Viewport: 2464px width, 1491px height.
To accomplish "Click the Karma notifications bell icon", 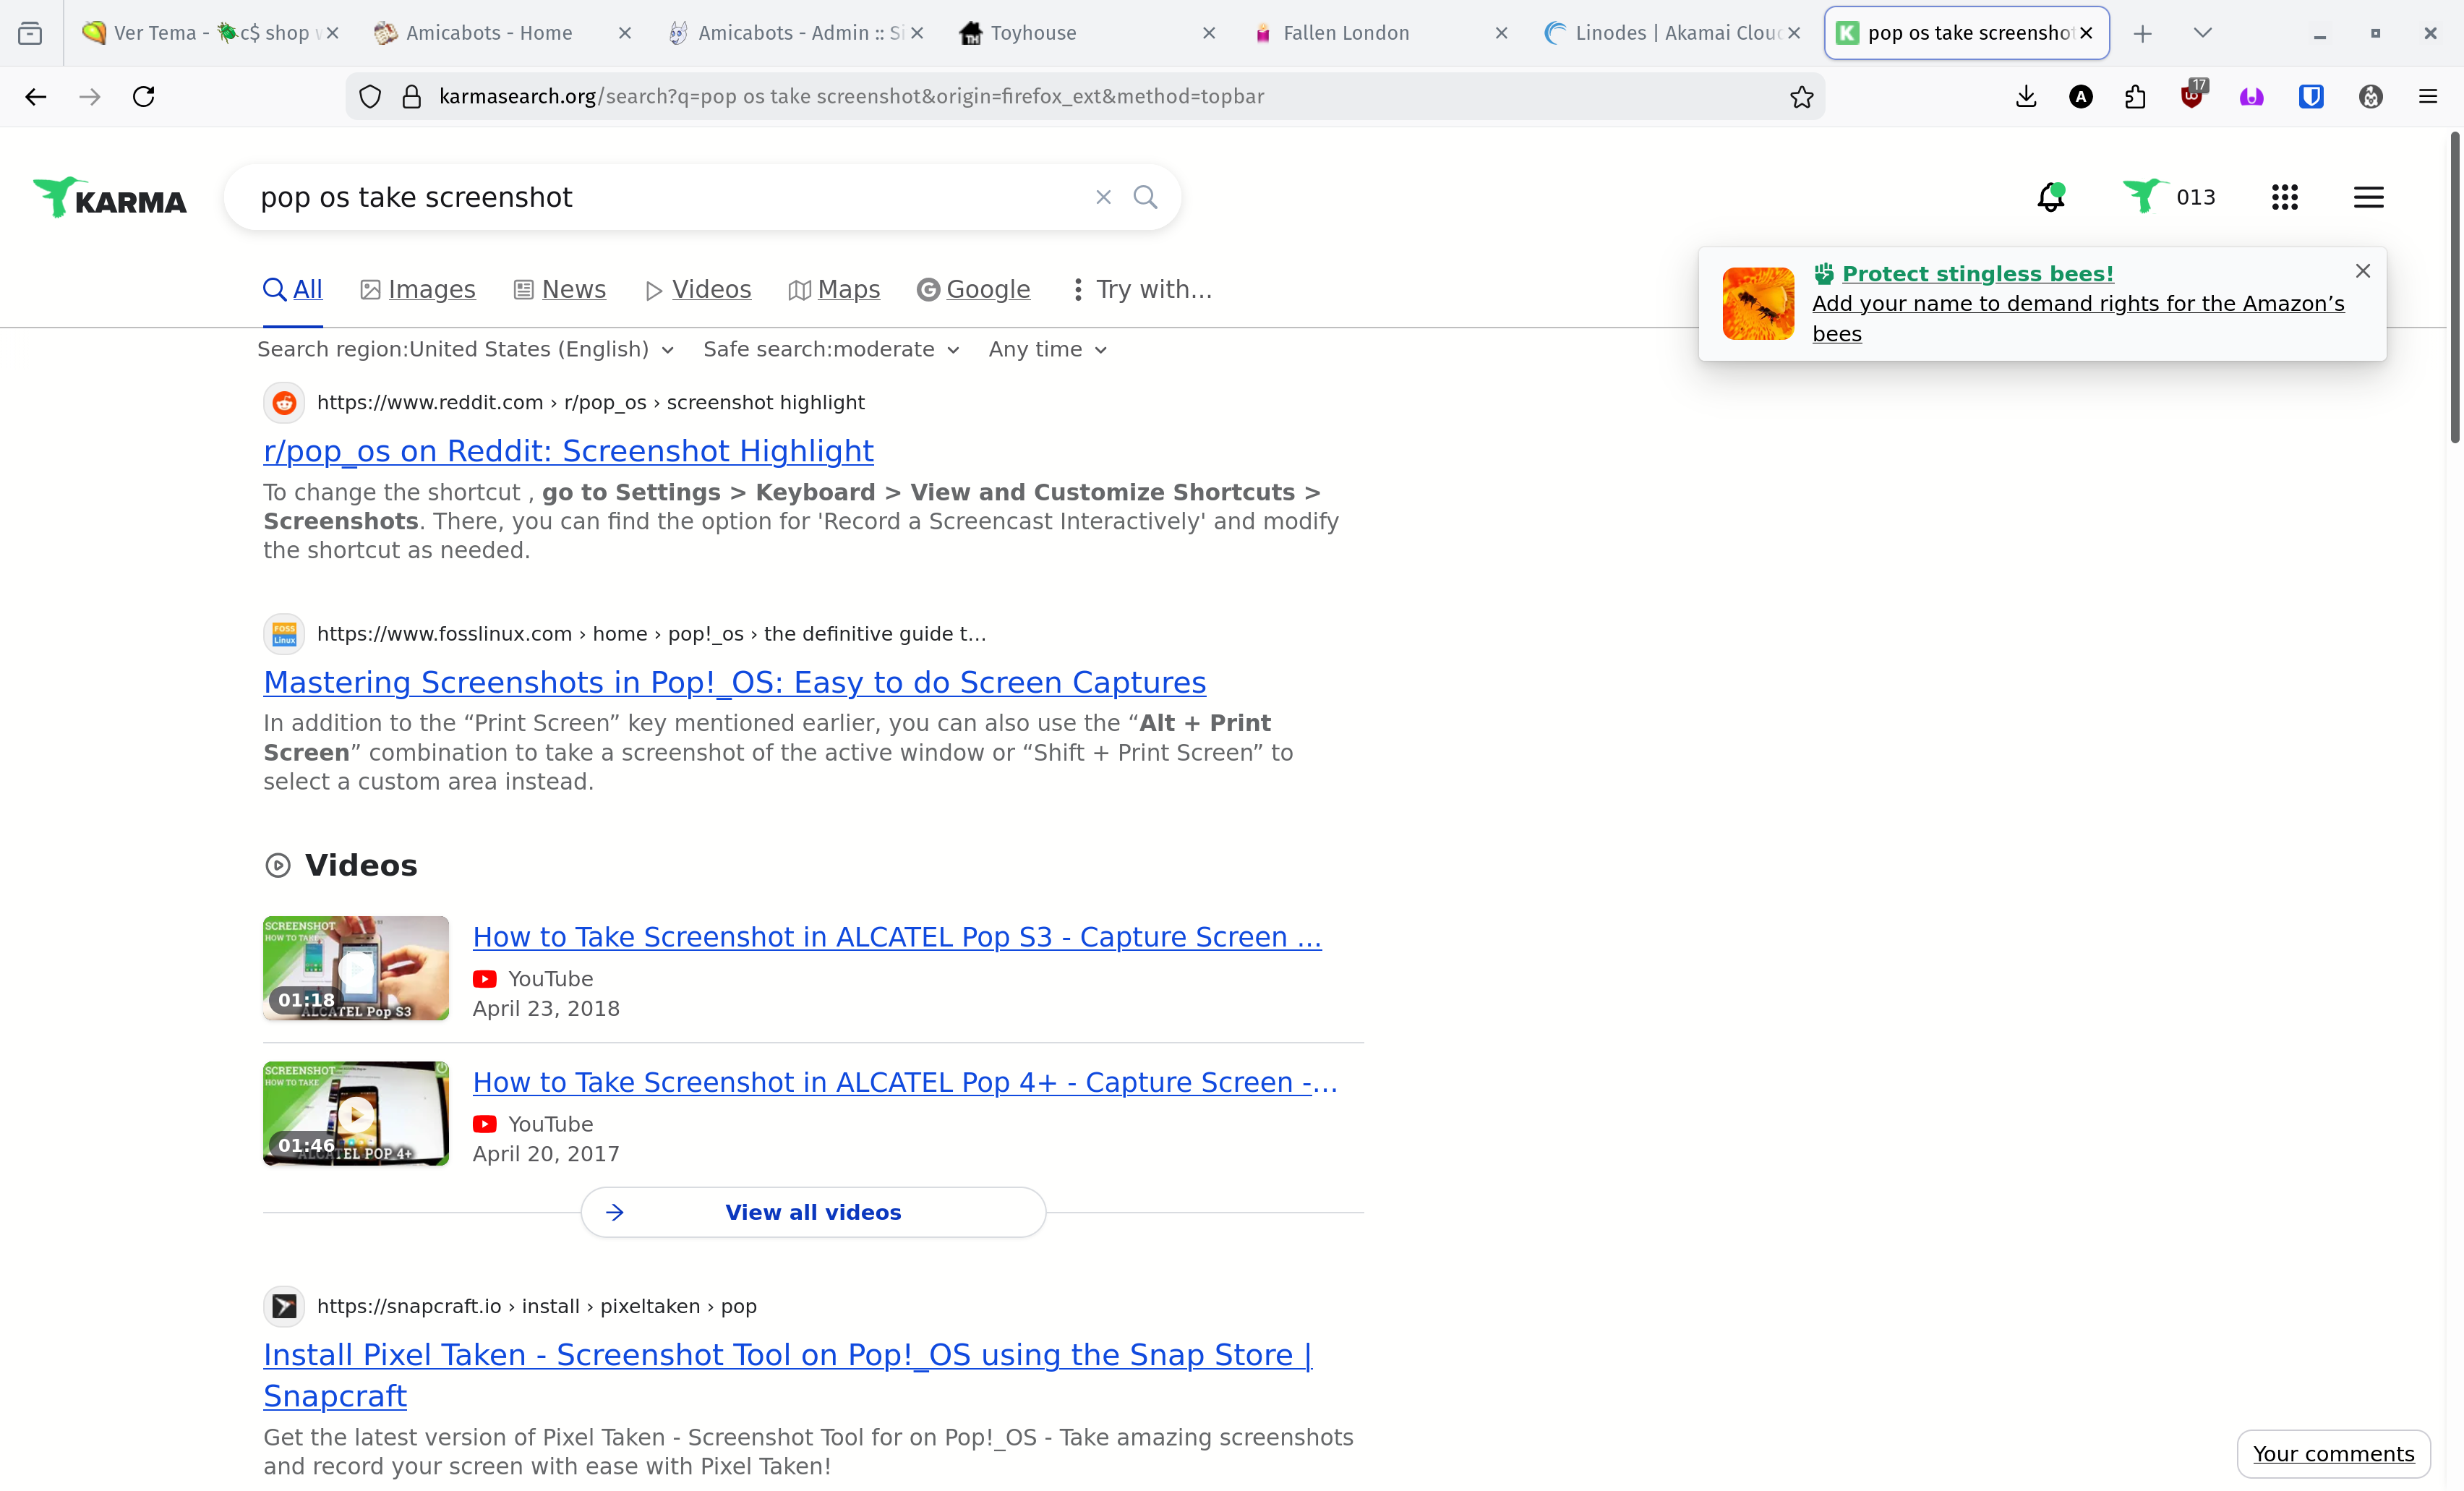I will pyautogui.click(x=2050, y=197).
